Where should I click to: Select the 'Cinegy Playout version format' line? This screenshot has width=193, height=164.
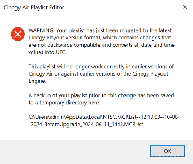100,38
